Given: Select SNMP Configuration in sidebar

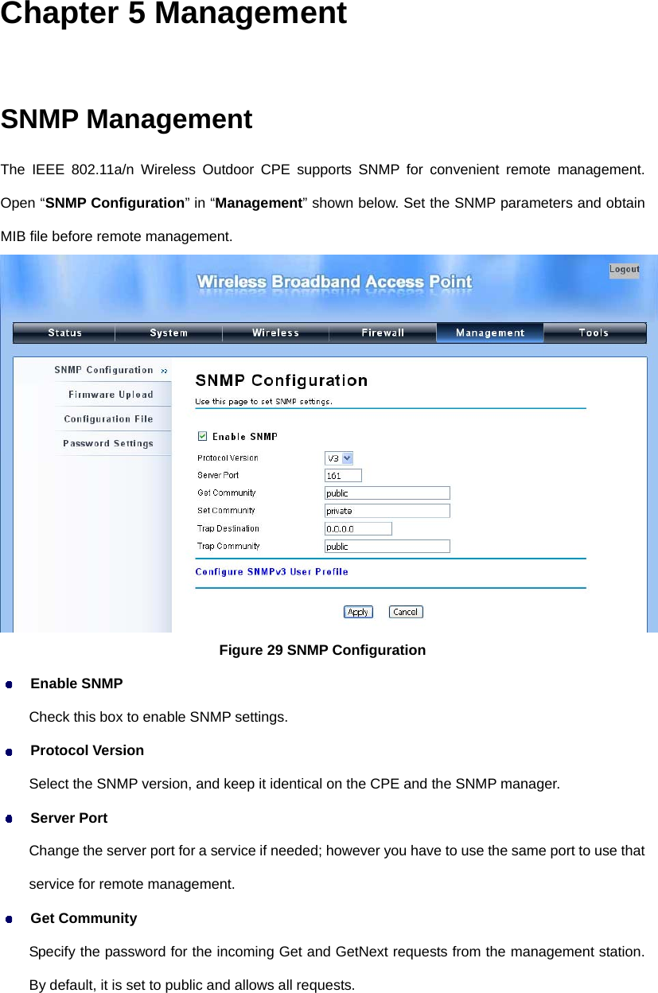Looking at the screenshot, I should [103, 370].
